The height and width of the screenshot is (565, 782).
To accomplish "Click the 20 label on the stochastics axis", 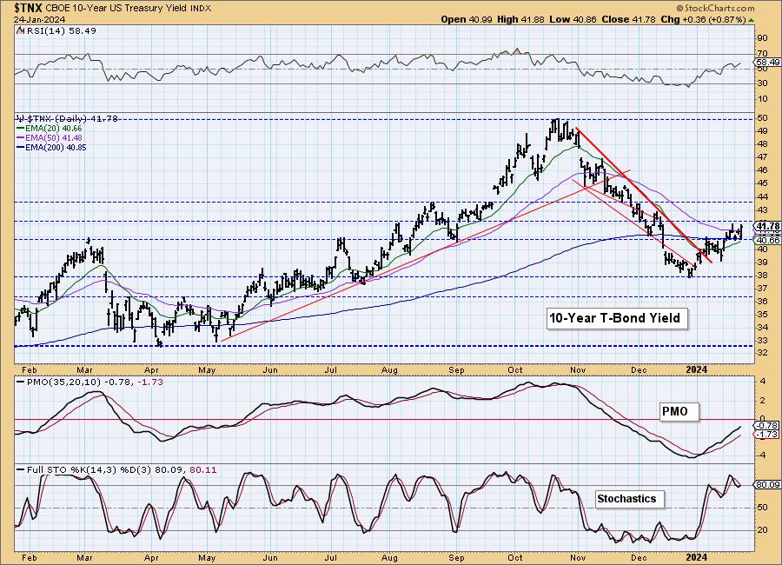I will tap(762, 530).
